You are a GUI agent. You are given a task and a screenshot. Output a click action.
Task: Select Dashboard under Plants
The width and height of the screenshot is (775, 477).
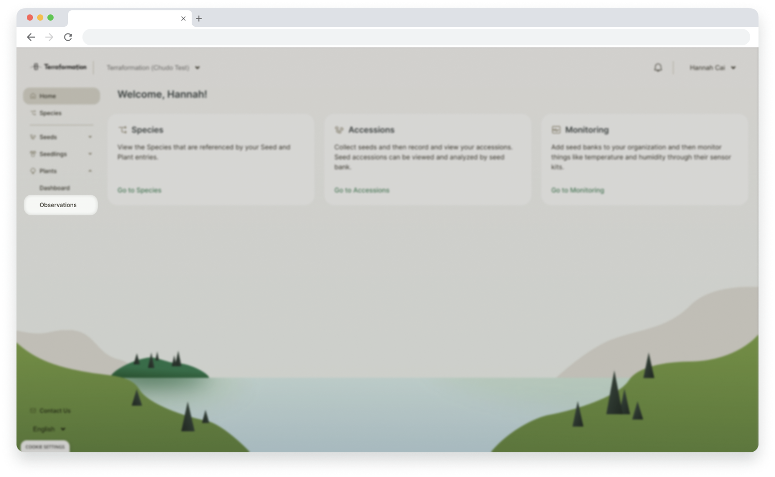tap(55, 188)
